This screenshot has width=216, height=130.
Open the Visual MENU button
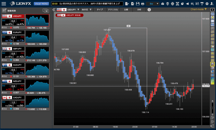[41, 4]
